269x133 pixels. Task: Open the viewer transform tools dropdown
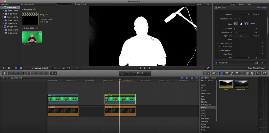point(78,68)
